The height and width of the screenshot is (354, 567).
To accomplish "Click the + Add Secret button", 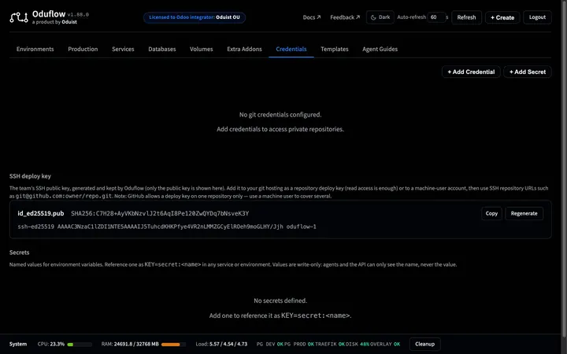I will pyautogui.click(x=528, y=72).
